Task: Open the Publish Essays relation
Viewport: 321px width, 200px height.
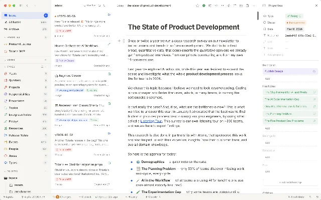Action: (290, 71)
